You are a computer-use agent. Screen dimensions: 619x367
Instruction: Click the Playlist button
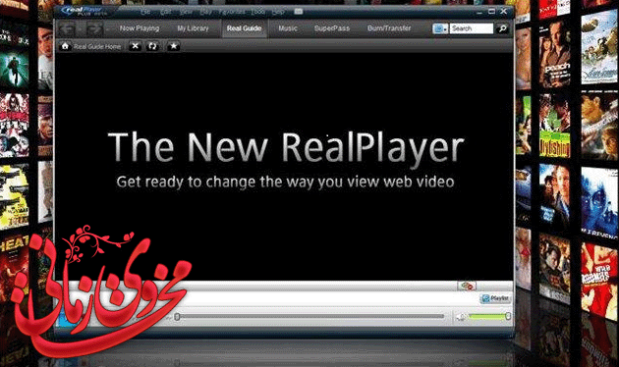pyautogui.click(x=495, y=298)
